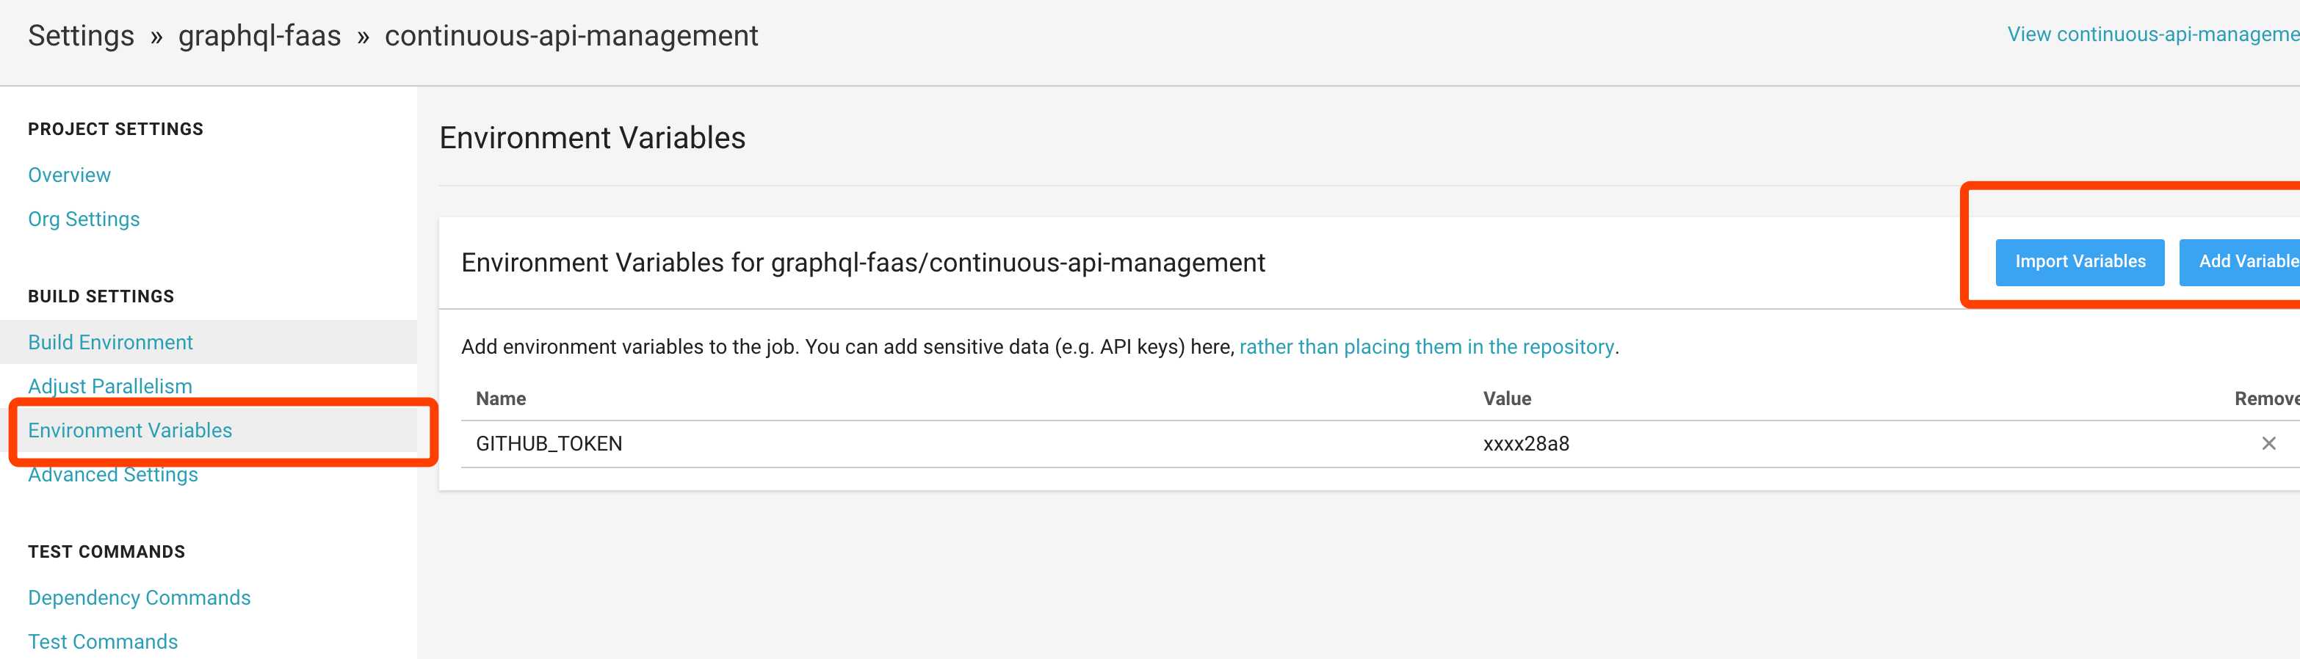Click graphql-faas in the breadcrumb
Image resolution: width=2300 pixels, height=659 pixels.
coord(260,36)
